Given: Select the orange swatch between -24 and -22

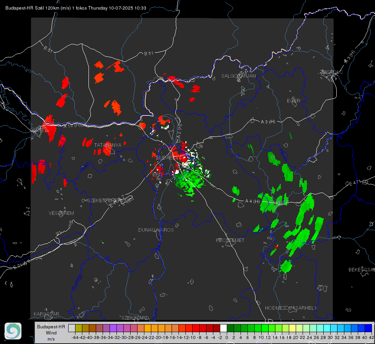Looking at the screenshot, I should coord(147,328).
